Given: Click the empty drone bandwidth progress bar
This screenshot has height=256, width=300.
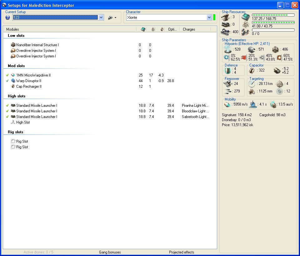Looking at the screenshot, I should (x=273, y=30).
